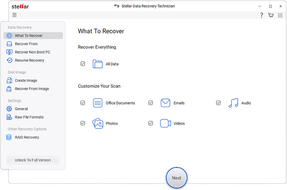Open the help question mark icon
The width and height of the screenshot is (287, 190).
[x=262, y=15]
